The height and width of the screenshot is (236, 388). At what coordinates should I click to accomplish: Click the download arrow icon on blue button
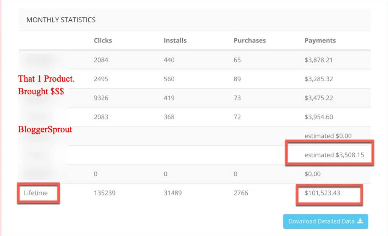(360, 221)
